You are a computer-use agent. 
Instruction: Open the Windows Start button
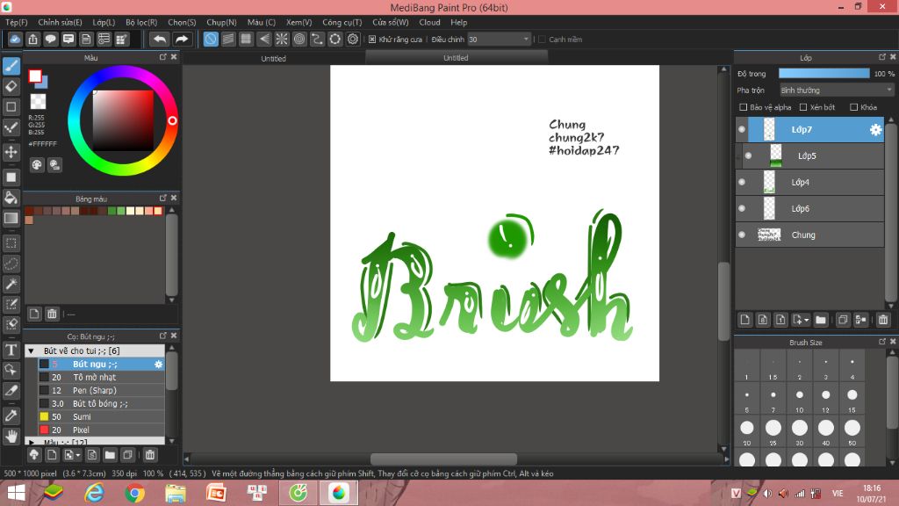click(16, 493)
